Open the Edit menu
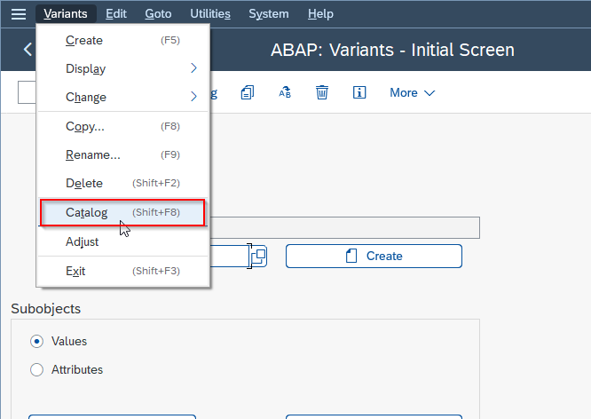The image size is (591, 419). pyautogui.click(x=116, y=14)
